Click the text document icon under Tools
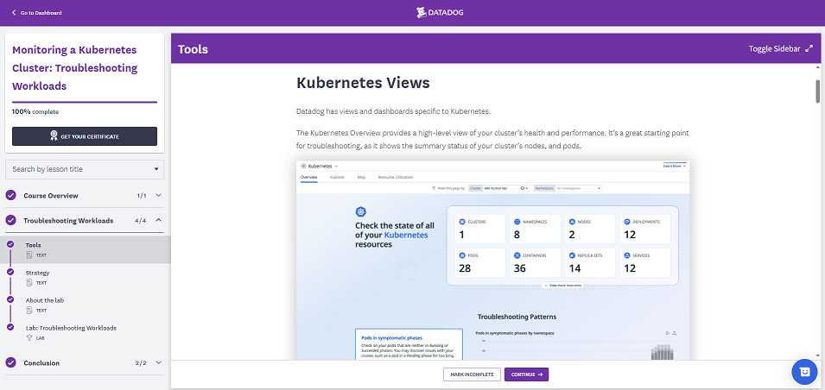This screenshot has height=390, width=825. click(29, 255)
